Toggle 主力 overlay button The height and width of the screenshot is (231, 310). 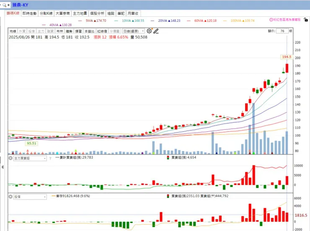point(41,31)
